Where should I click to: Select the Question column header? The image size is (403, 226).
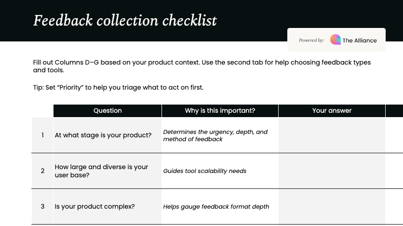pos(107,111)
